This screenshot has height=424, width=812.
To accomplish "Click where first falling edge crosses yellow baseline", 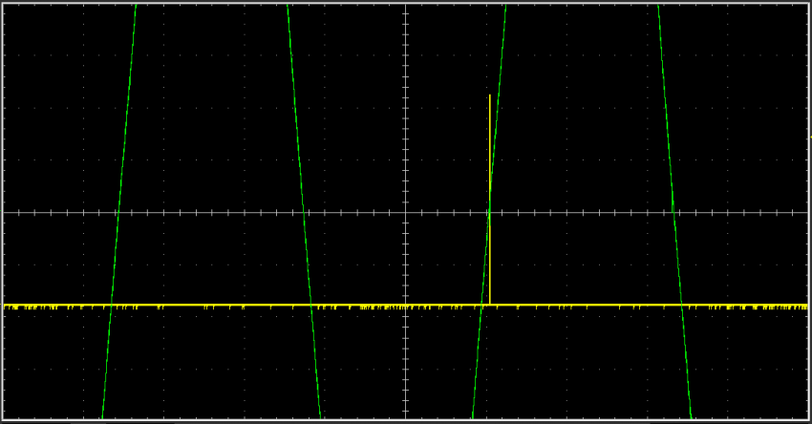I will point(312,306).
